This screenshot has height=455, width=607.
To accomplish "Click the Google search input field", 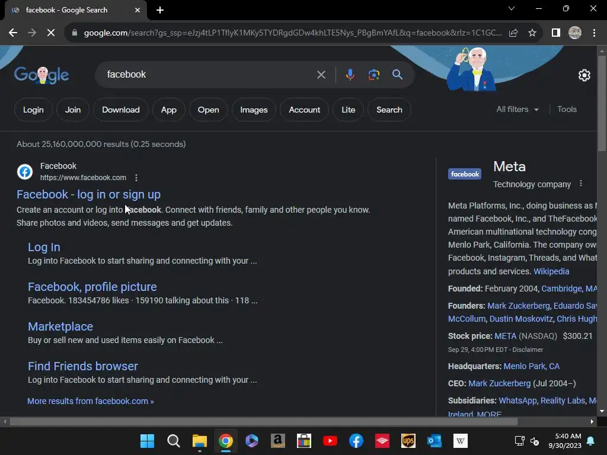I will (x=209, y=74).
